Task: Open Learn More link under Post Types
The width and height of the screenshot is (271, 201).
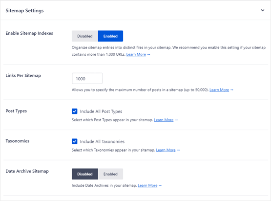Action: (x=164, y=120)
